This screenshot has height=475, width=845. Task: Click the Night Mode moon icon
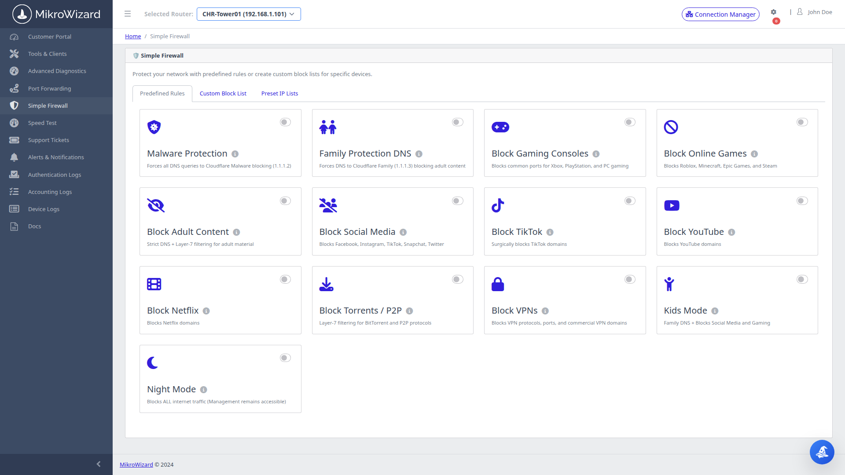[x=153, y=363]
